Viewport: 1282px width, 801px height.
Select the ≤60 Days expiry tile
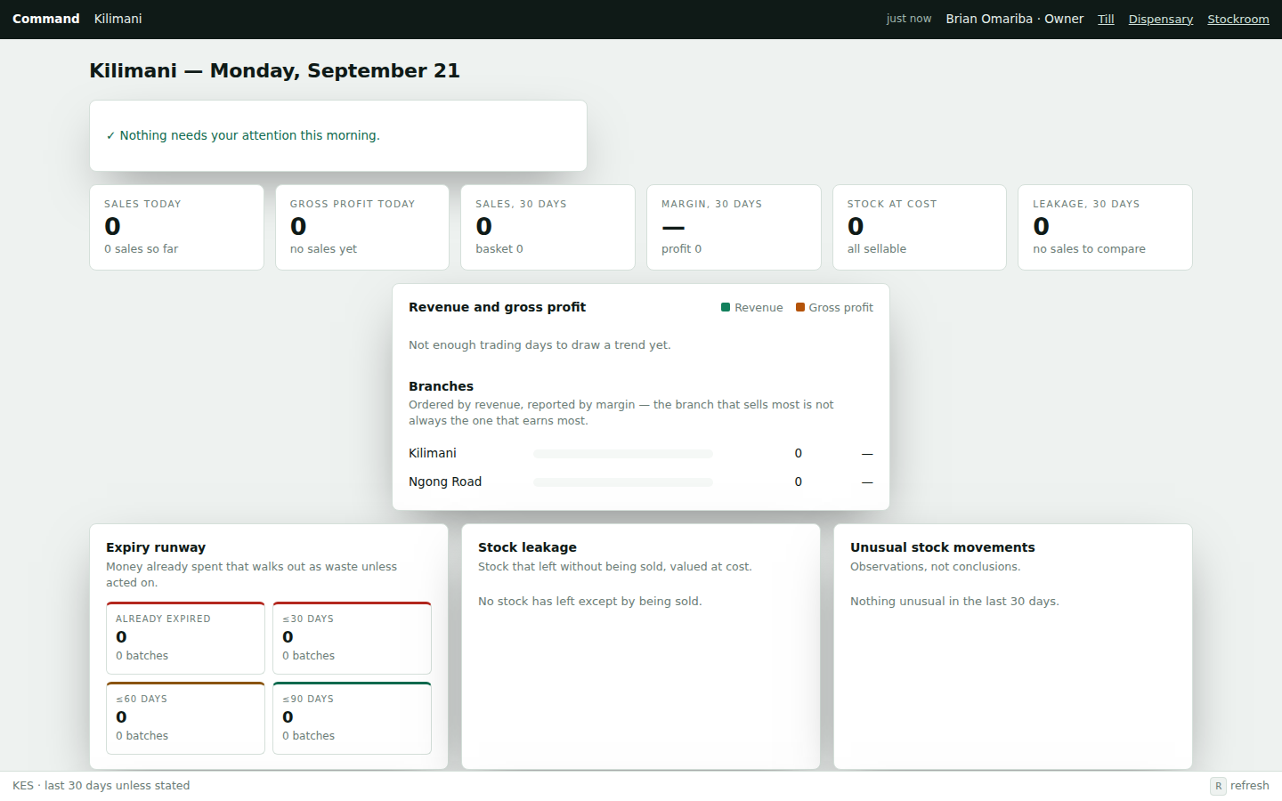(x=185, y=718)
